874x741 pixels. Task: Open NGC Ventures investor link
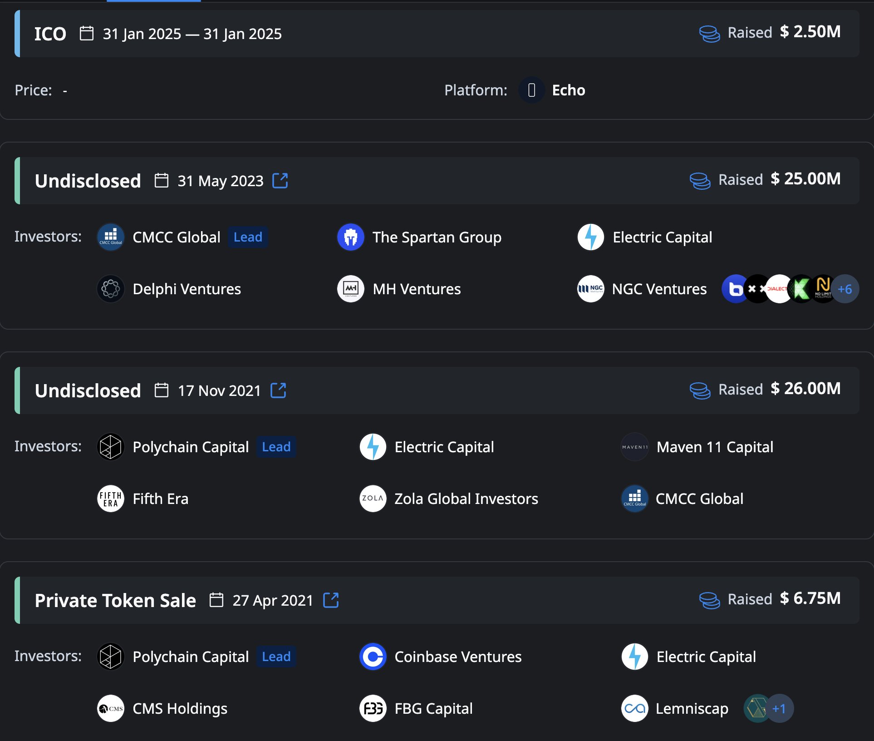[659, 289]
